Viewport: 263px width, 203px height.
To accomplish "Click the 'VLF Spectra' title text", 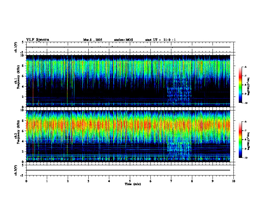I will [x=38, y=40].
